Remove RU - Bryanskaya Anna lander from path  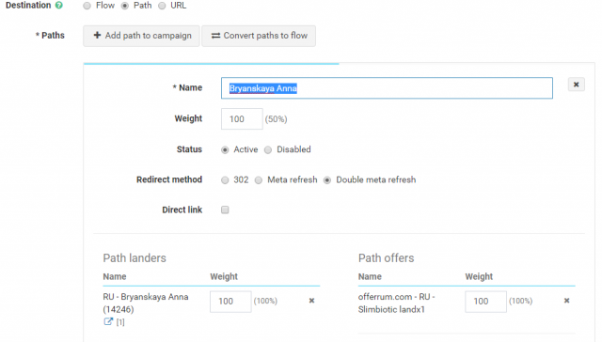pyautogui.click(x=311, y=301)
